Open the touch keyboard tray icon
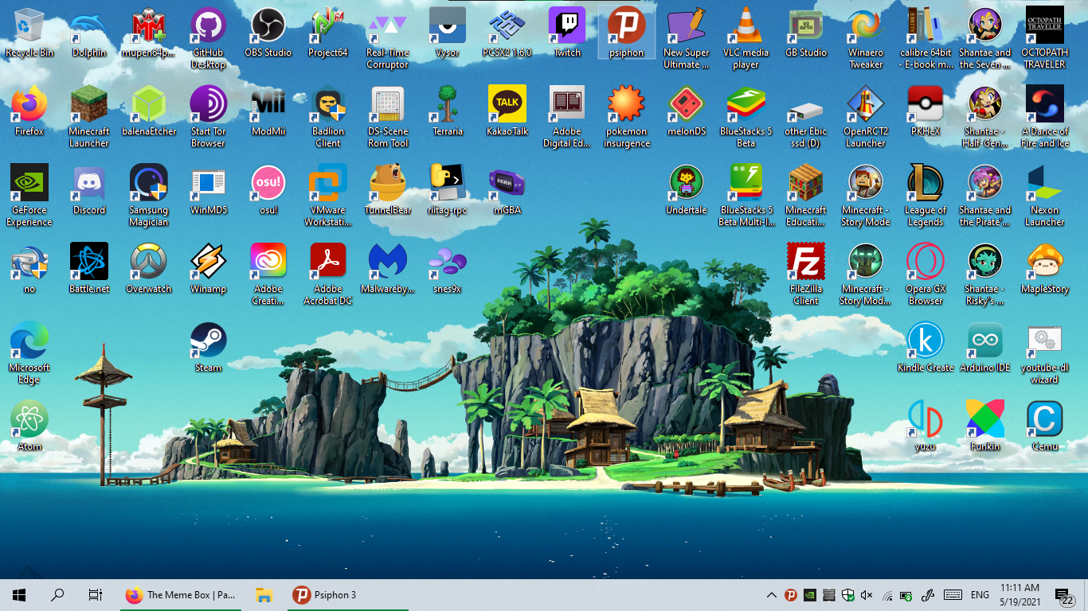This screenshot has height=611, width=1088. [x=952, y=595]
